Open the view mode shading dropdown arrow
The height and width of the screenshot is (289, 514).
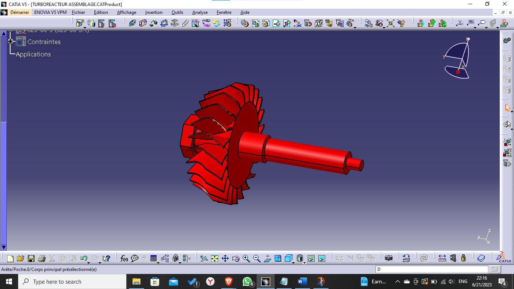pyautogui.click(x=304, y=262)
